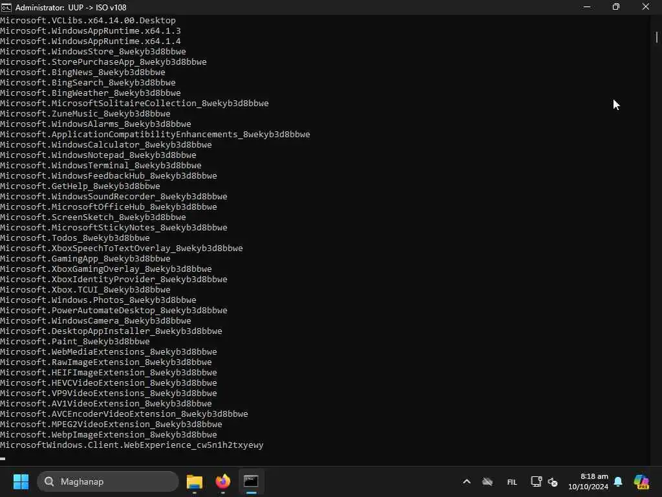Click the Microsoft.AV1VideoExtension_8wekyb3d8bbwe line
This screenshot has width=662, height=497.
[x=106, y=404]
